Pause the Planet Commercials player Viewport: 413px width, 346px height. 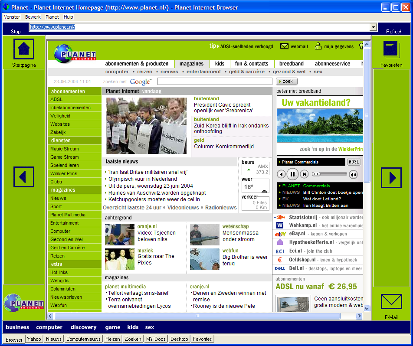pyautogui.click(x=292, y=174)
